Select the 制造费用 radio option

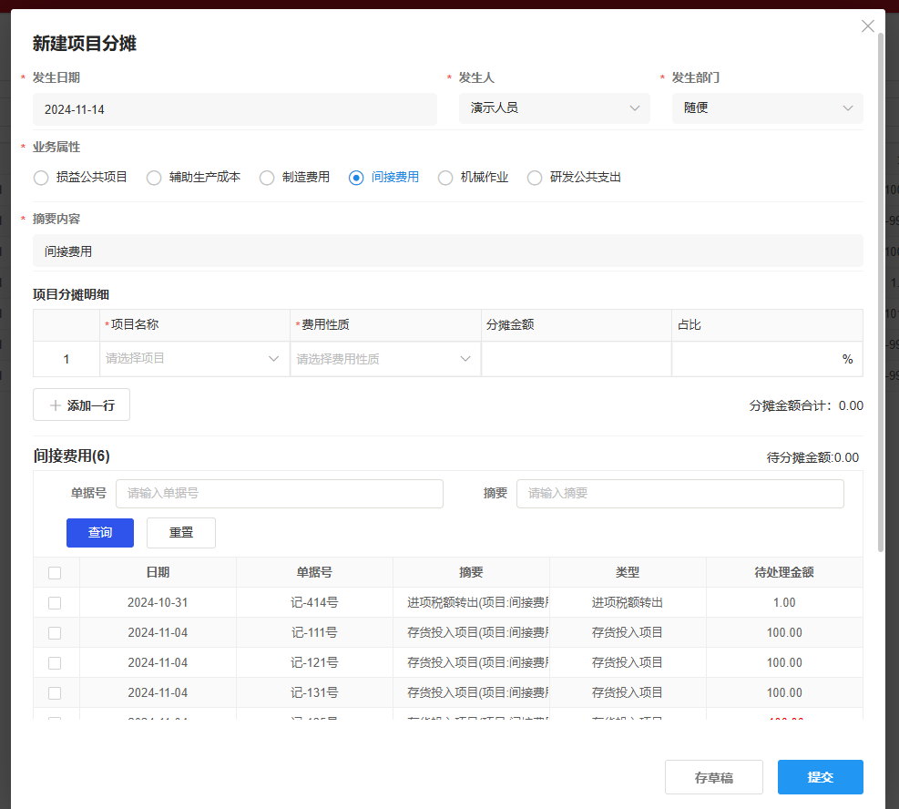266,178
